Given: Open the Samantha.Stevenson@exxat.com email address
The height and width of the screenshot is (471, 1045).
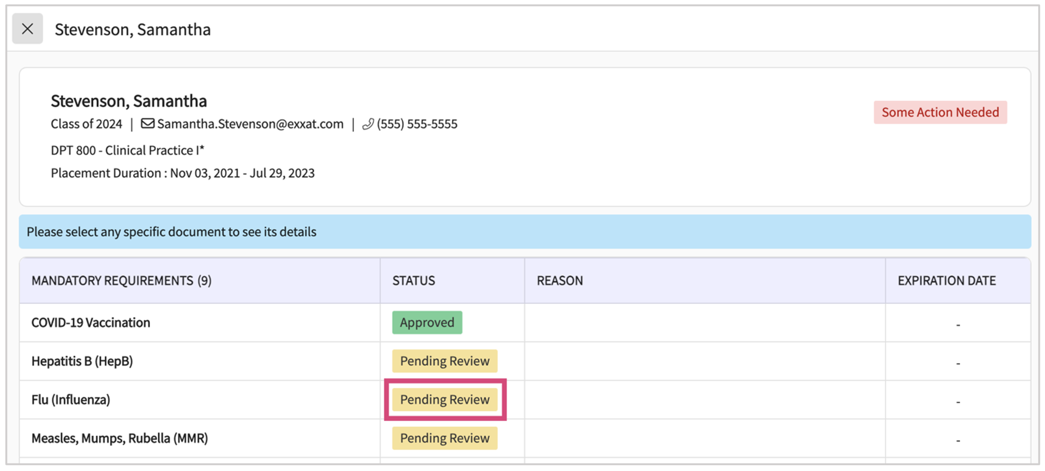Looking at the screenshot, I should point(250,124).
